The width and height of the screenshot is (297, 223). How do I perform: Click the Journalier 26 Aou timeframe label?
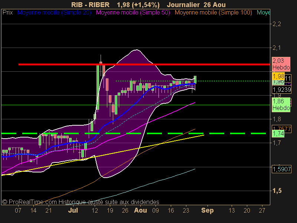click(x=196, y=5)
